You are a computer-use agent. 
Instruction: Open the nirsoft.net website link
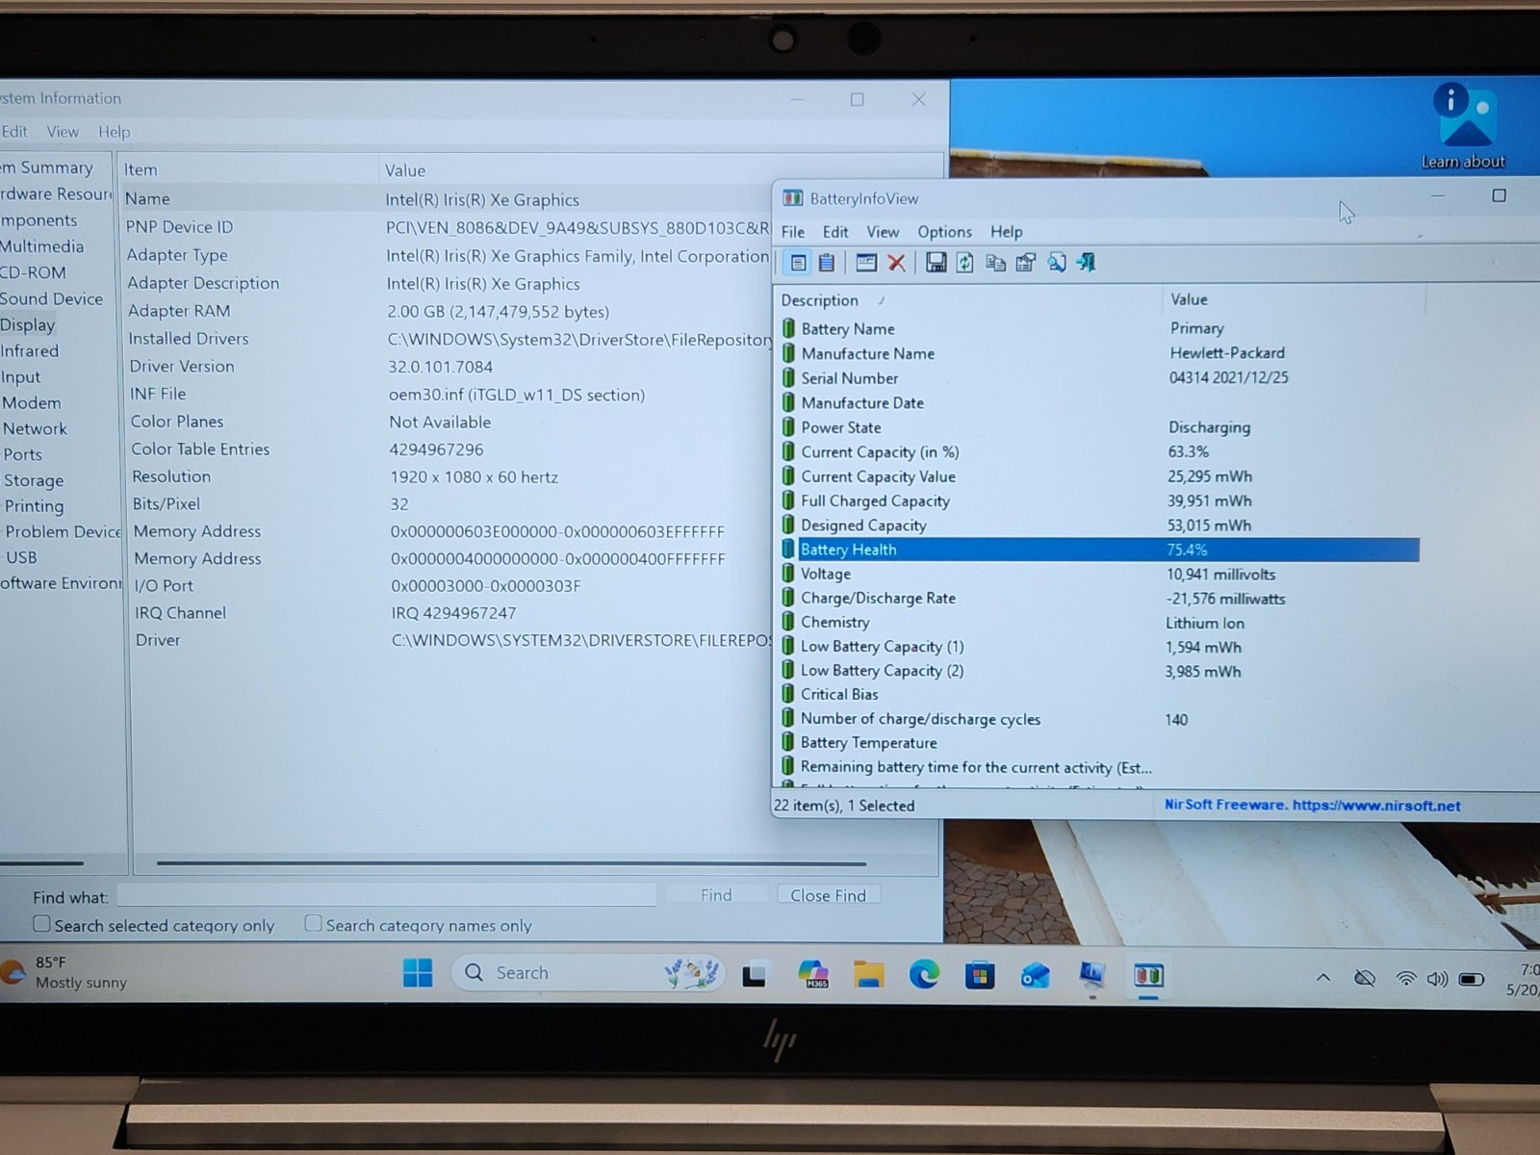coord(1375,806)
